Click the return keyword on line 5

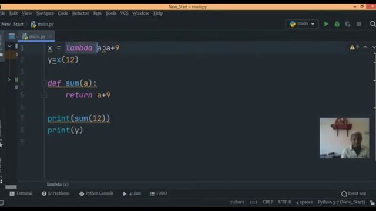(79, 95)
